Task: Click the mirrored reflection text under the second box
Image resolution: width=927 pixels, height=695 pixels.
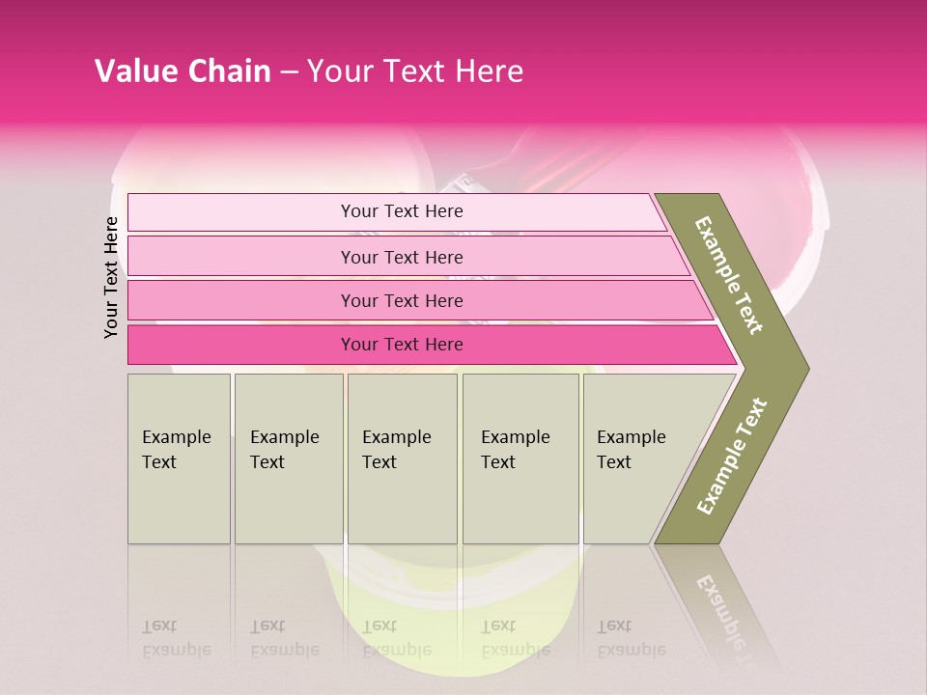Action: [x=283, y=638]
